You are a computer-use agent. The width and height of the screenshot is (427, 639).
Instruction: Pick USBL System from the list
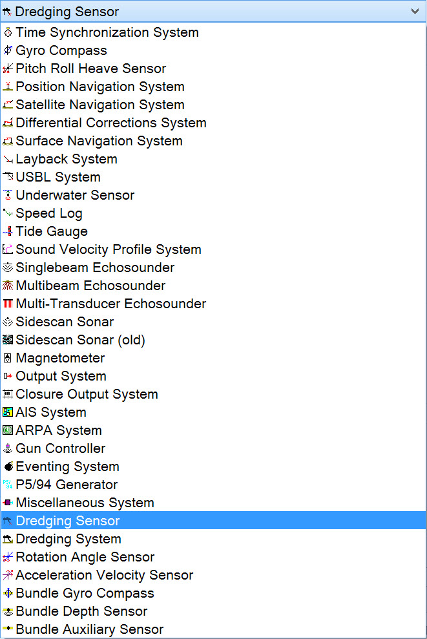pyautogui.click(x=58, y=177)
